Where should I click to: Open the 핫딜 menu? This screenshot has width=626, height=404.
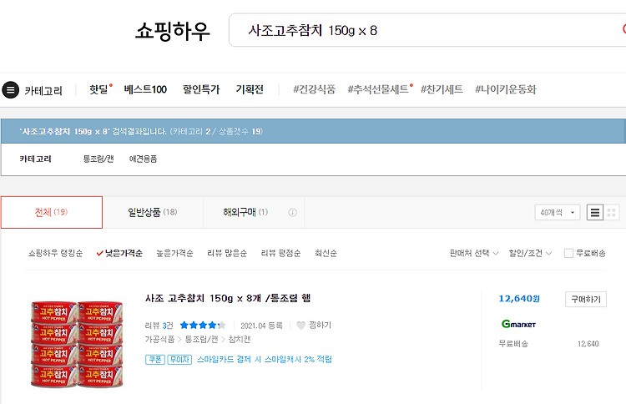[100, 89]
